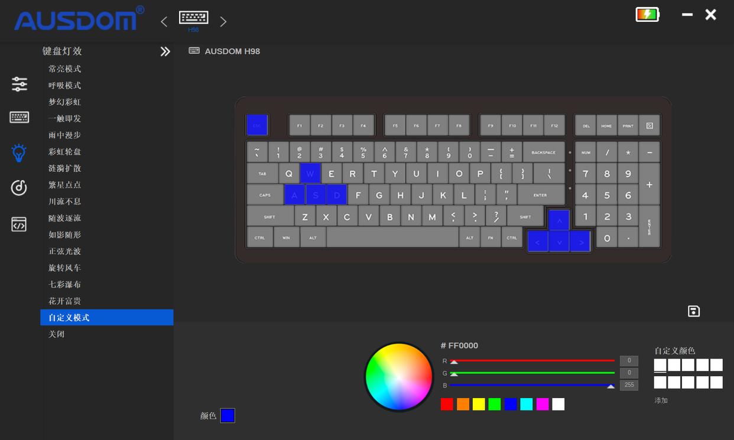Choose the cyan preset swatch
This screenshot has height=440, width=734.
click(x=527, y=404)
